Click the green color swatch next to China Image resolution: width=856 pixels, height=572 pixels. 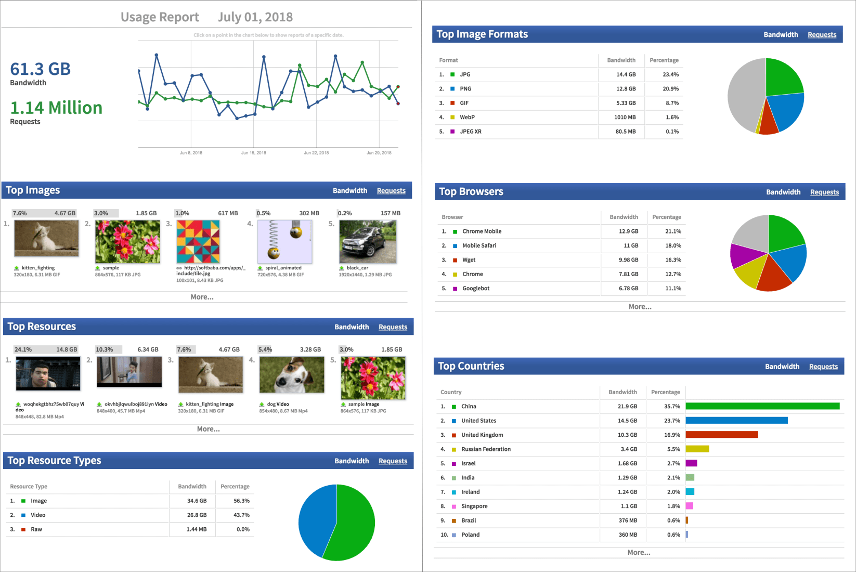click(453, 406)
